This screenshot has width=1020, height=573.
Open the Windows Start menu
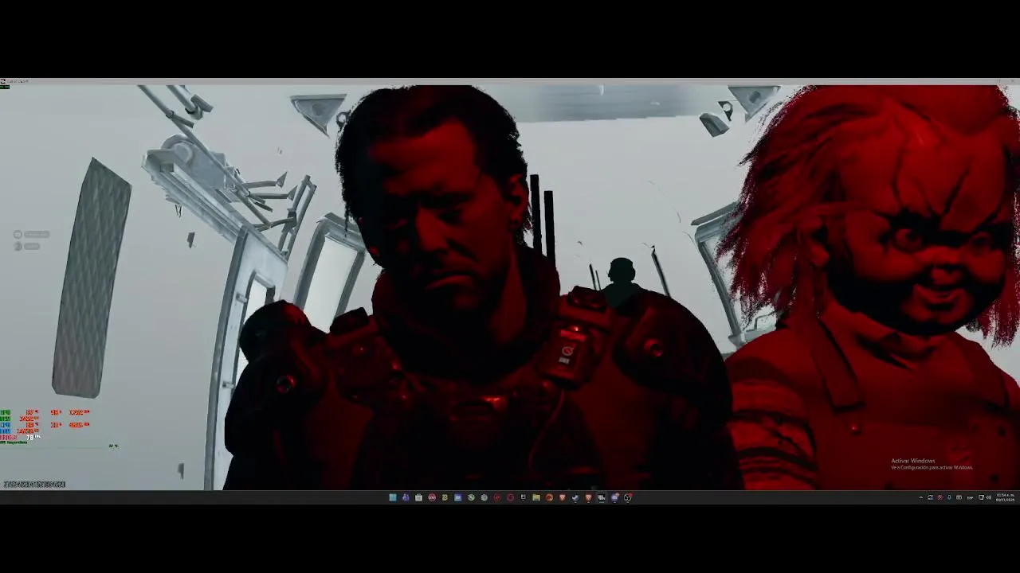(392, 497)
